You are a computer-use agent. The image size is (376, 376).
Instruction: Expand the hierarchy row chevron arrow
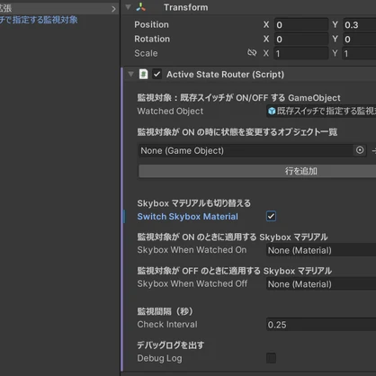113,9
